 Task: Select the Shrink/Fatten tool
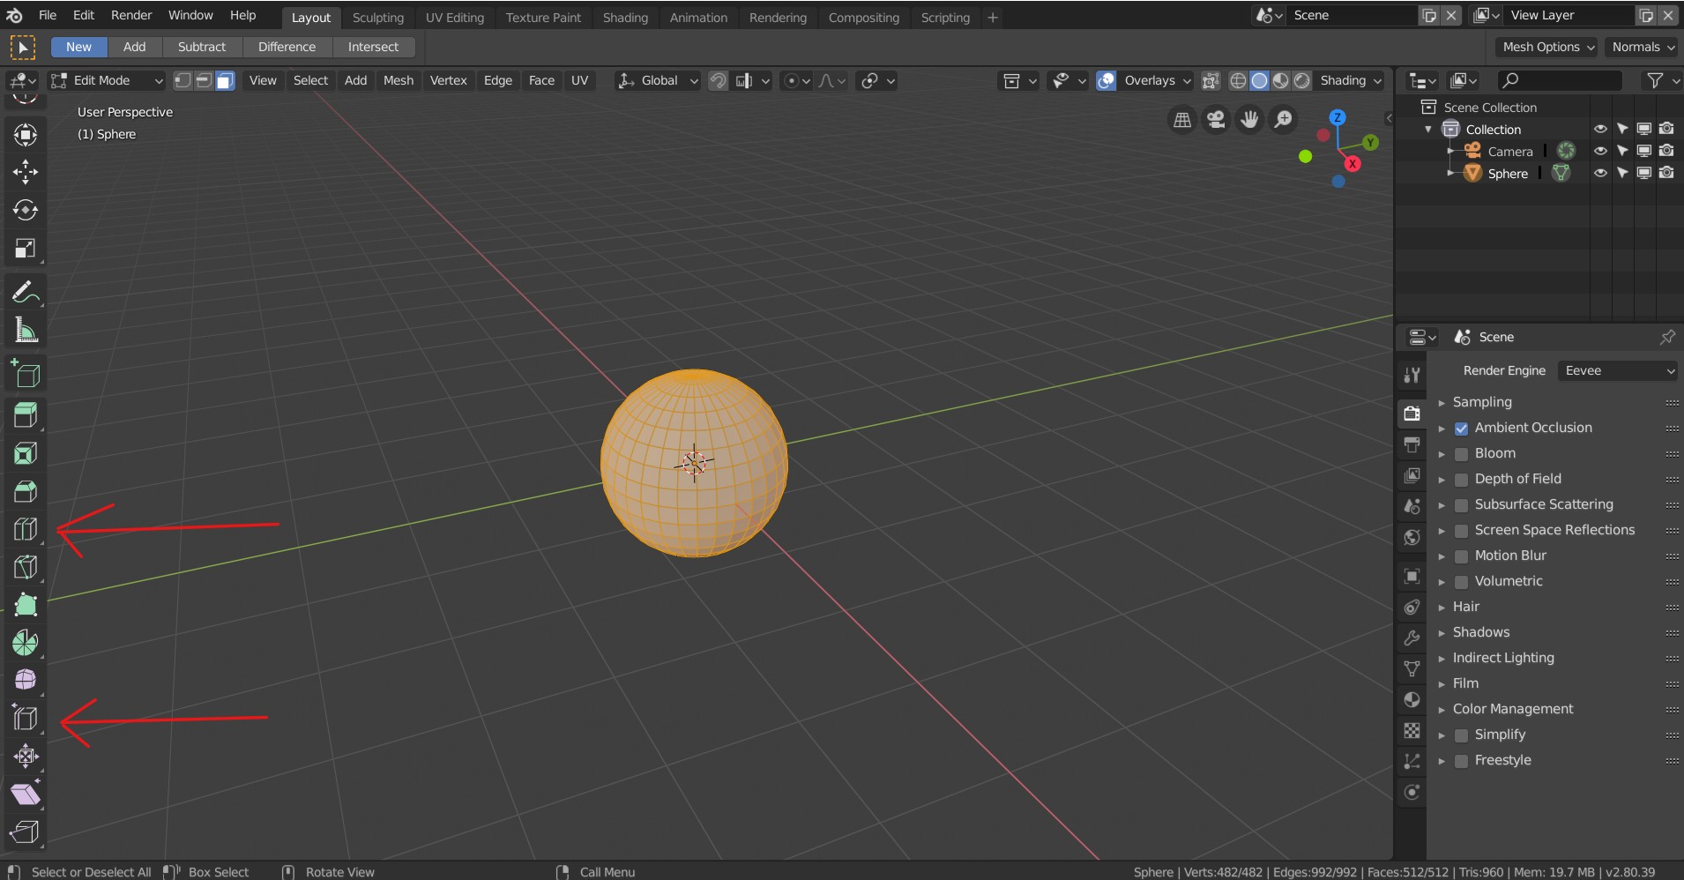click(26, 756)
